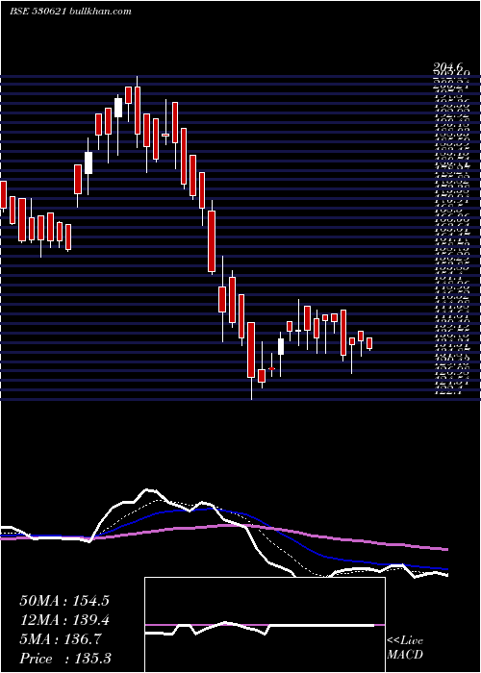The image size is (481, 673).
Task: Click the last candlestick on the right
Action: click(369, 344)
